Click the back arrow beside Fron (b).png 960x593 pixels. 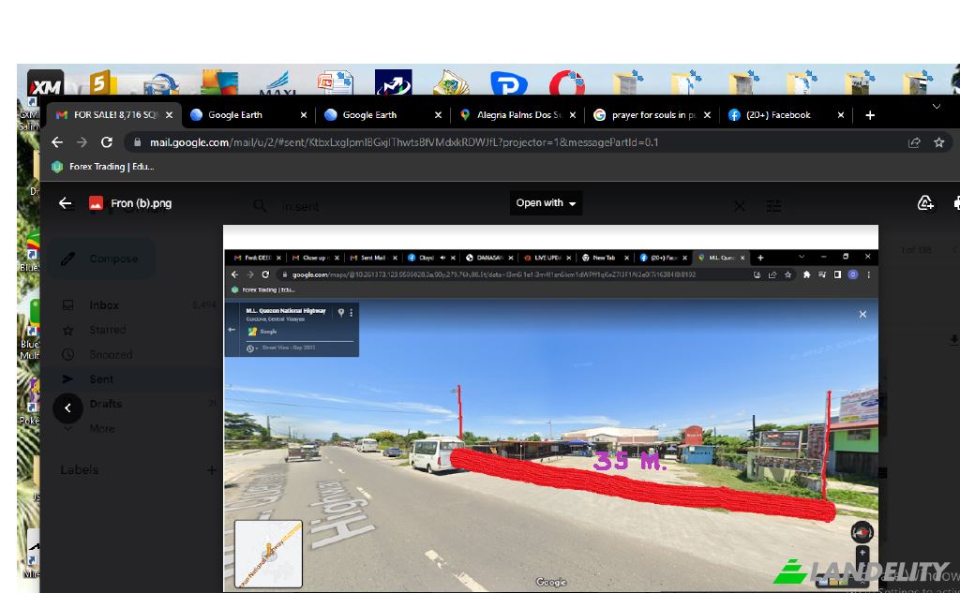[65, 203]
